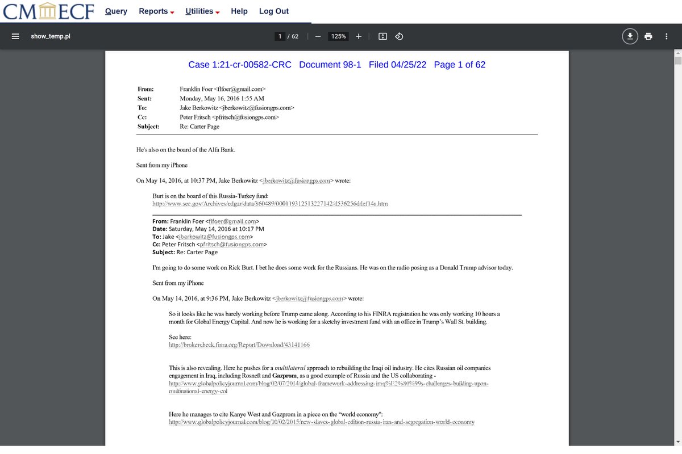682x454 pixels.
Task: Click the CM/ECF logo
Action: click(47, 11)
